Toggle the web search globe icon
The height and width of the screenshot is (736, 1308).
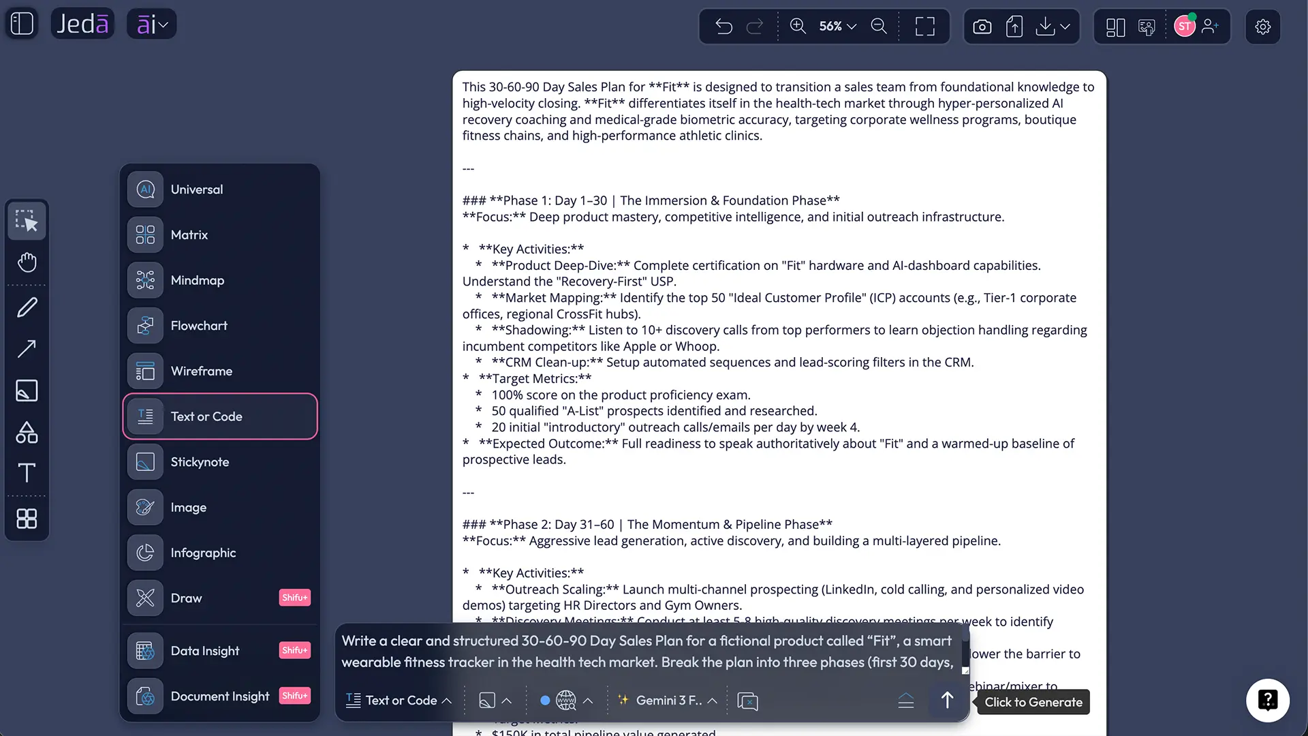(x=566, y=701)
